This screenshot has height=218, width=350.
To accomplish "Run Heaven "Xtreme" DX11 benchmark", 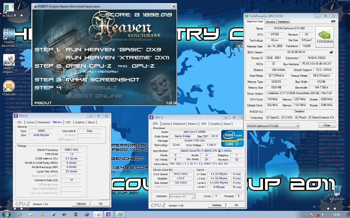I will (117, 58).
